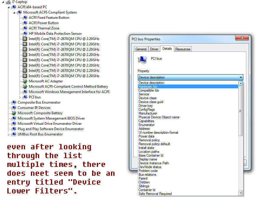The image size is (269, 222).
Task: Open the Property dropdown list
Action: pos(241,77)
